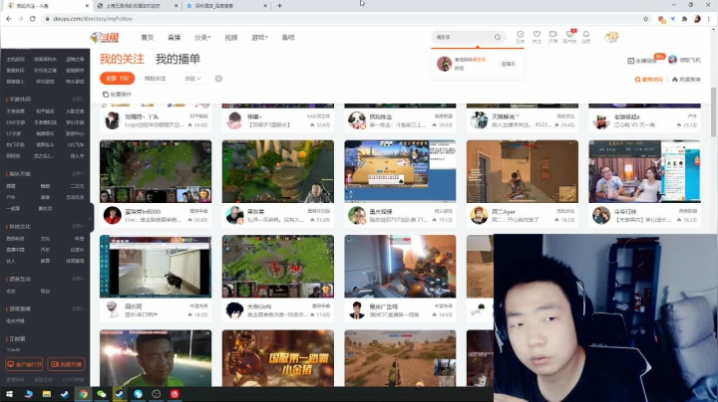Click the streamer avatar in search suggestion
This screenshot has height=402, width=718.
click(444, 64)
